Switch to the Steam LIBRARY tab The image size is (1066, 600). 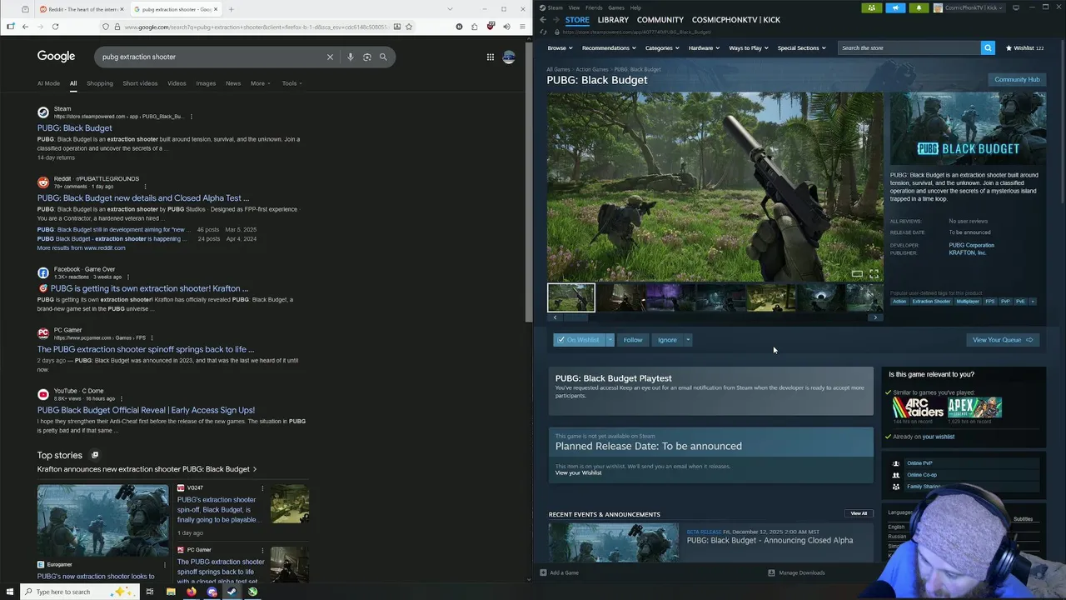[x=613, y=20]
